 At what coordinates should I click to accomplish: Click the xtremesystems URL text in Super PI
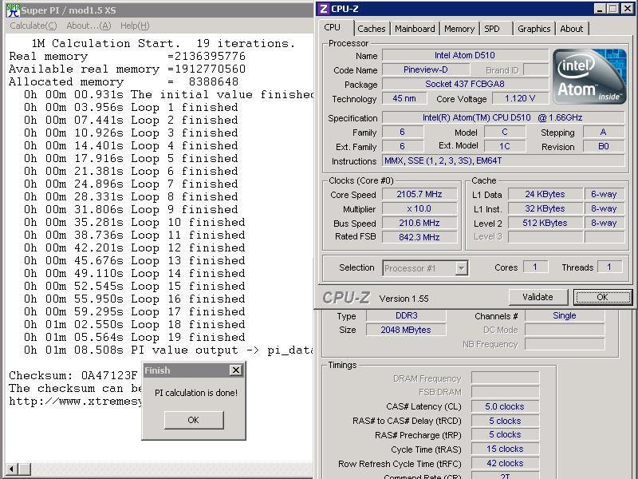pos(76,402)
